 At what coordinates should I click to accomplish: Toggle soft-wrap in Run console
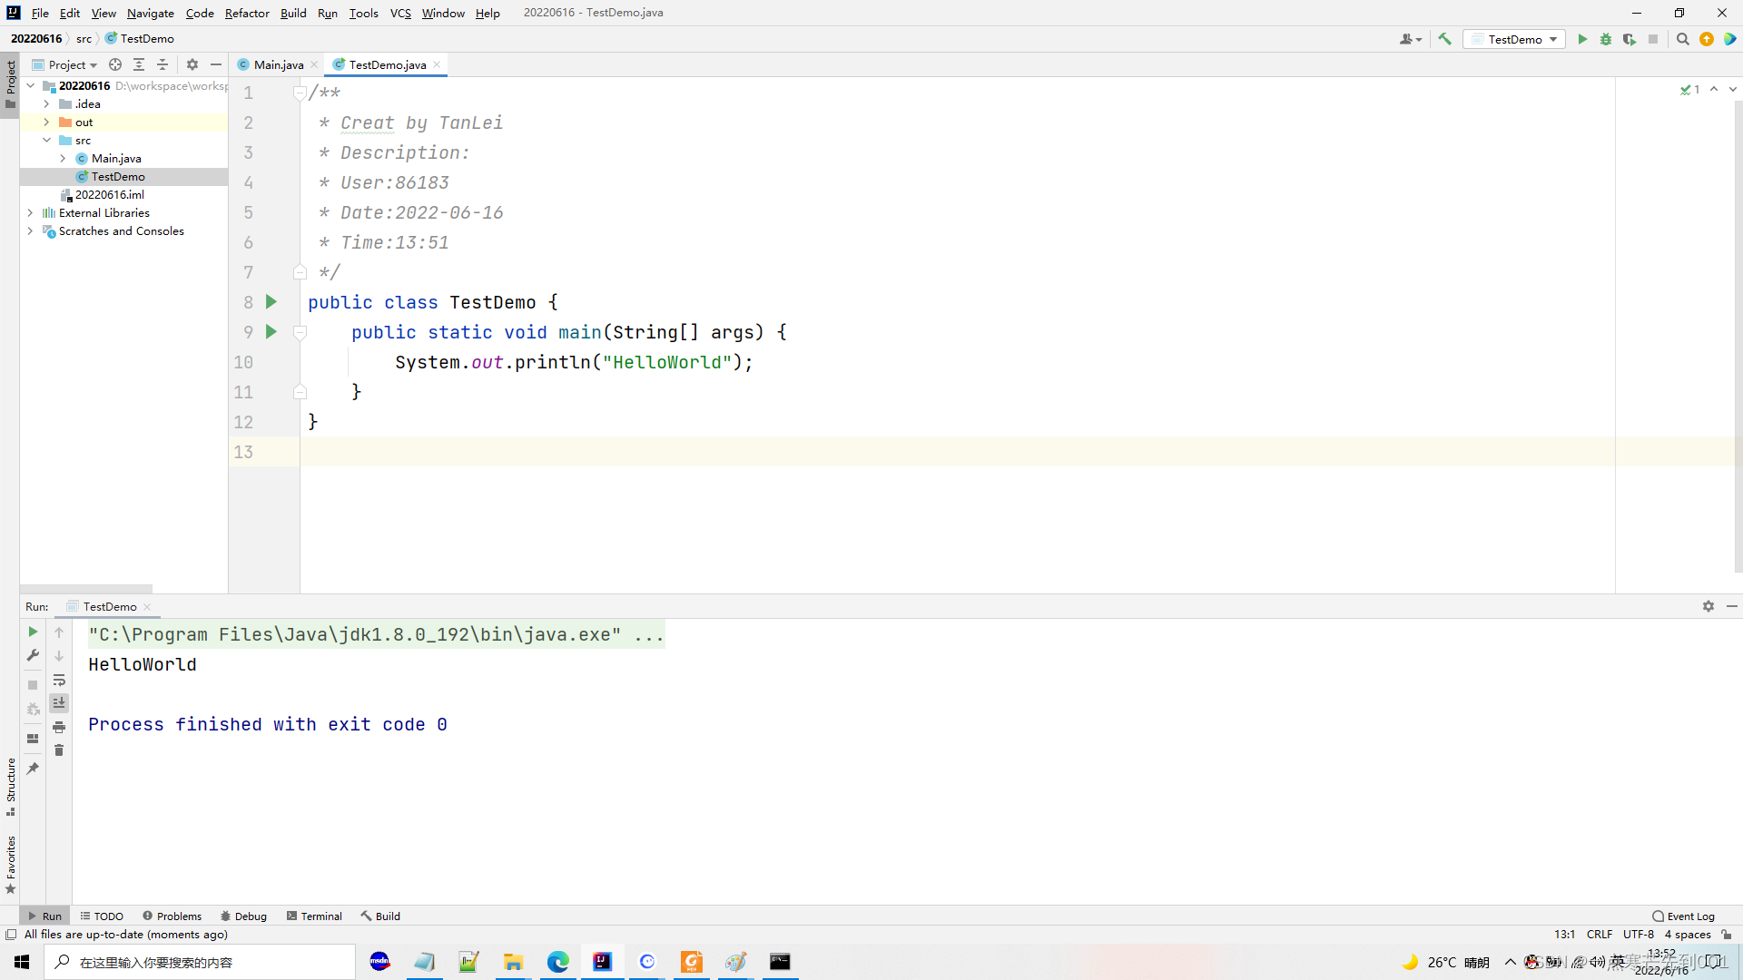(x=59, y=680)
